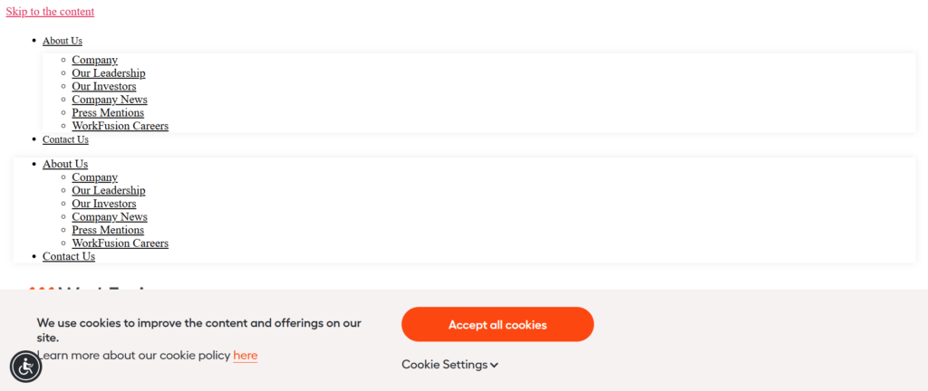Image resolution: width=928 pixels, height=391 pixels.
Task: Open Press Mentions in the upper submenu
Action: tap(108, 113)
